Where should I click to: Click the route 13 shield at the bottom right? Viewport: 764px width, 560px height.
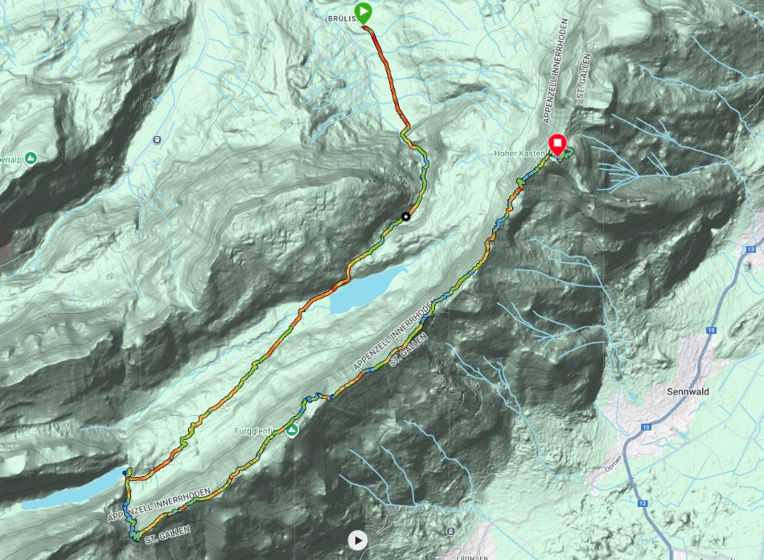click(643, 503)
